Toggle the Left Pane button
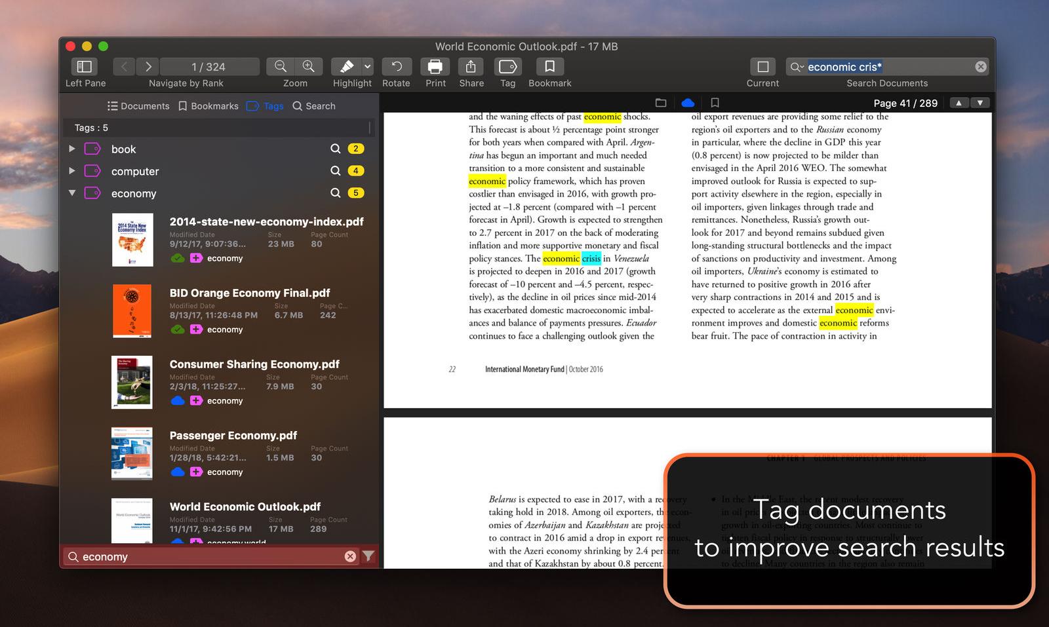Viewport: 1049px width, 627px height. 85,66
